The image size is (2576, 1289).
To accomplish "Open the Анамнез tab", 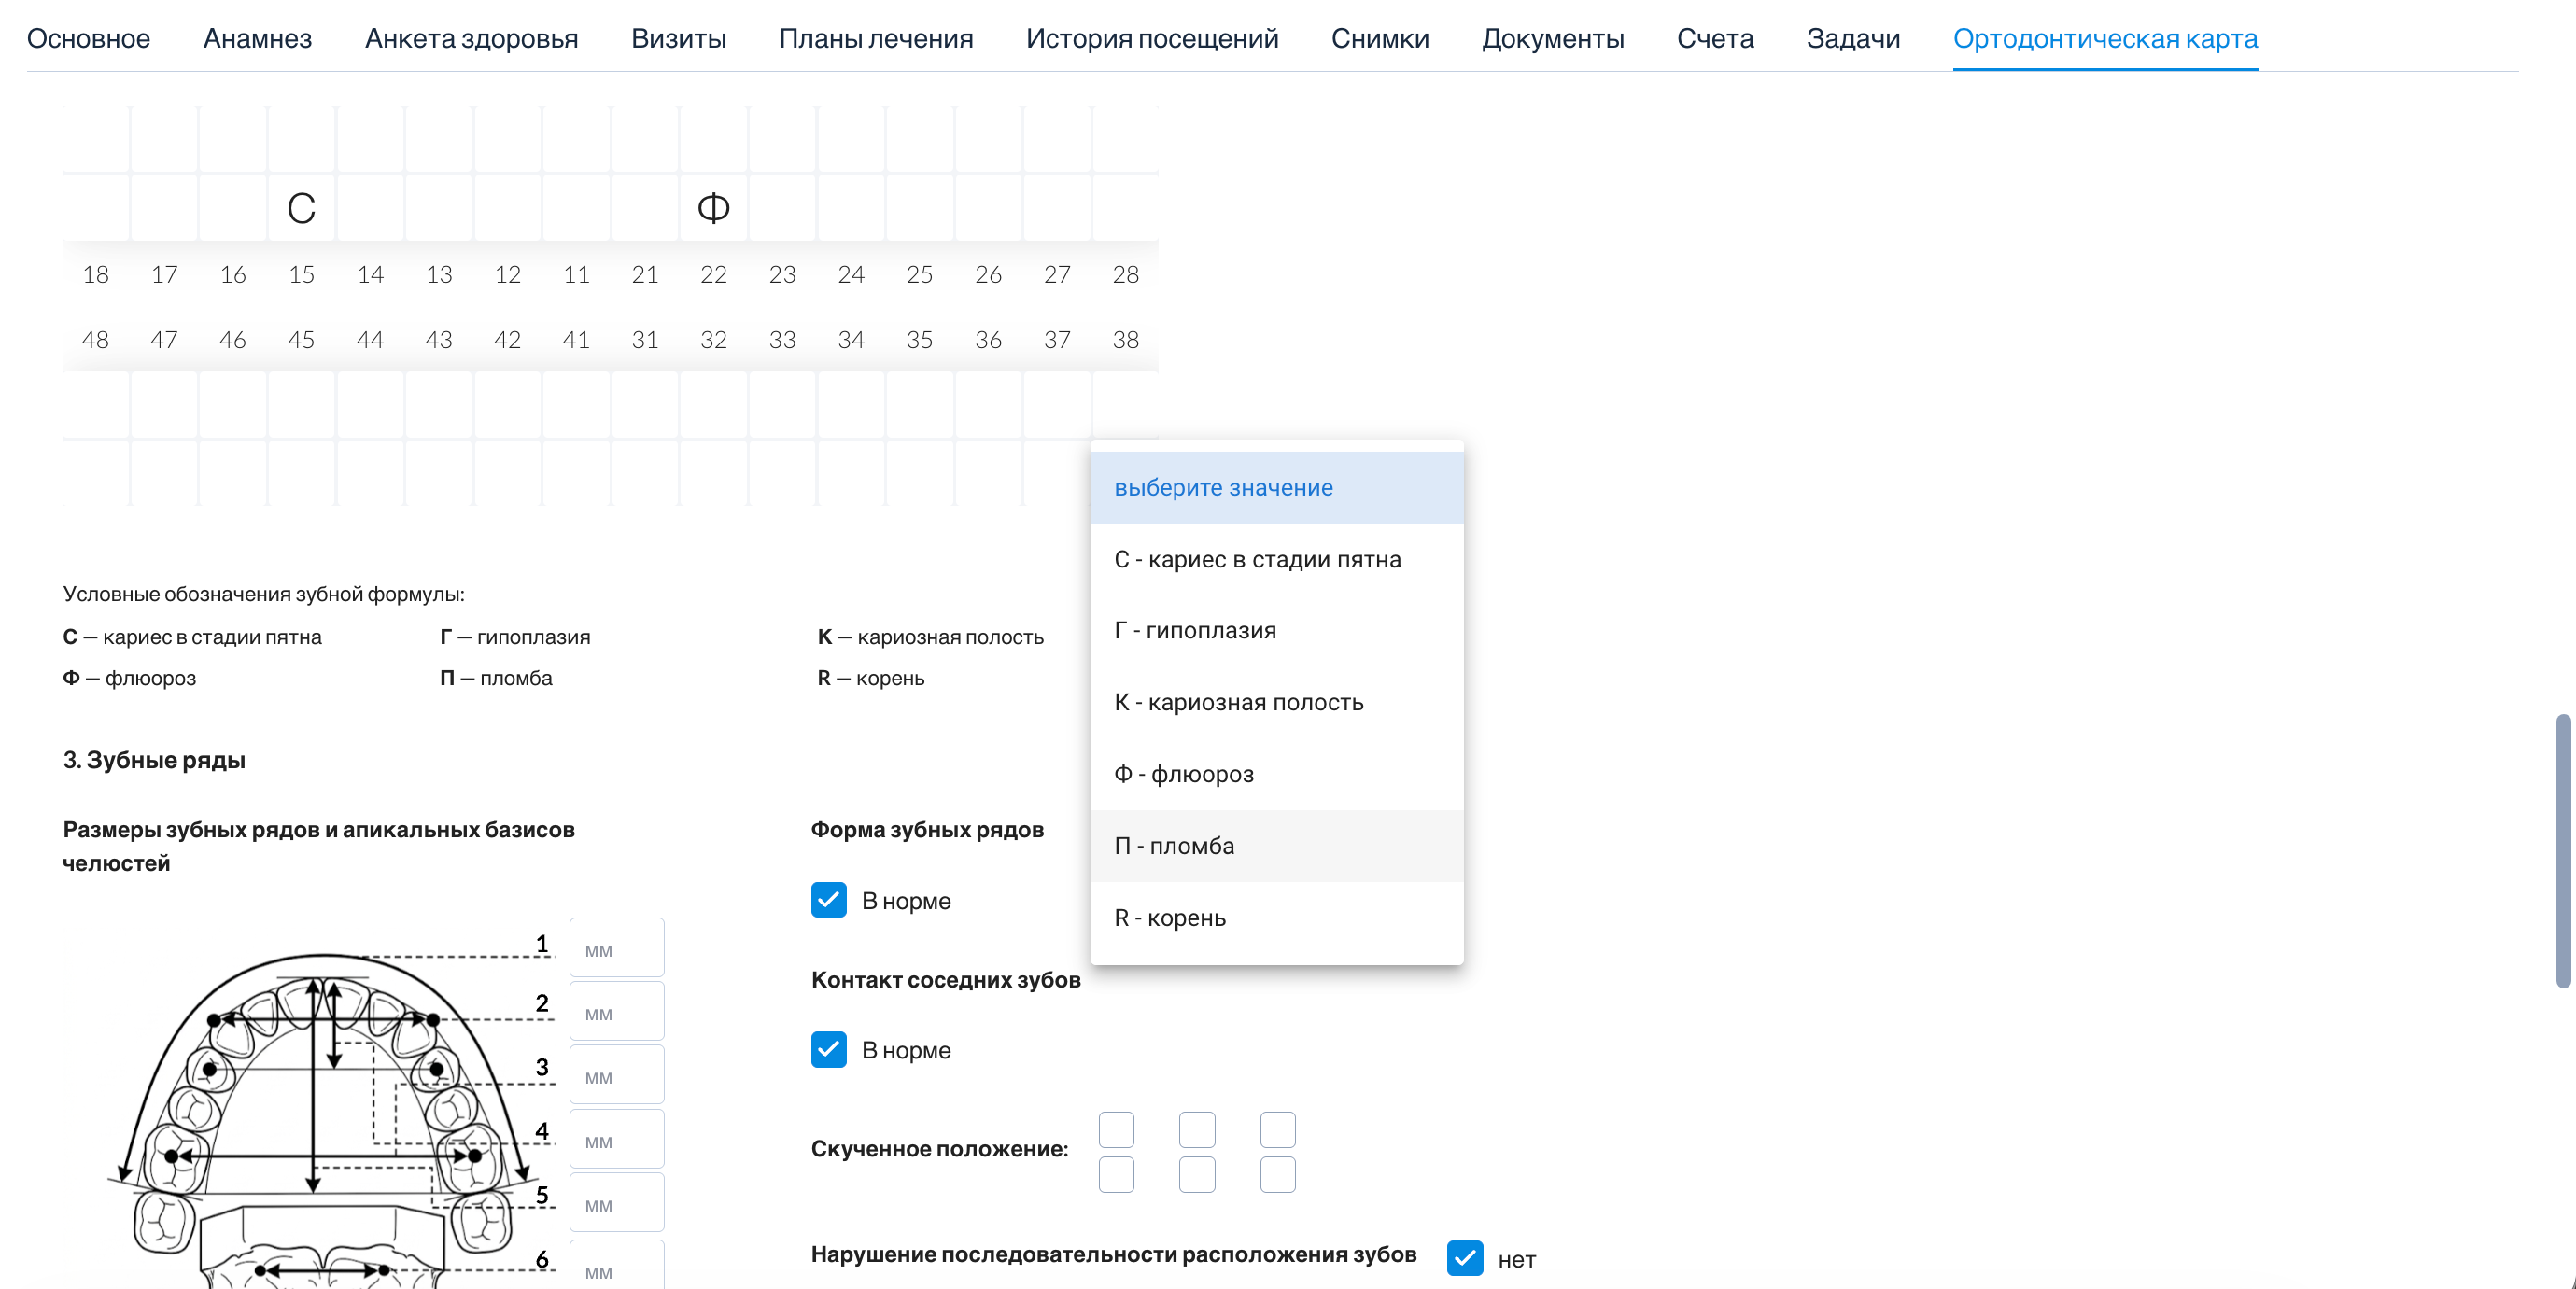I will click(257, 38).
